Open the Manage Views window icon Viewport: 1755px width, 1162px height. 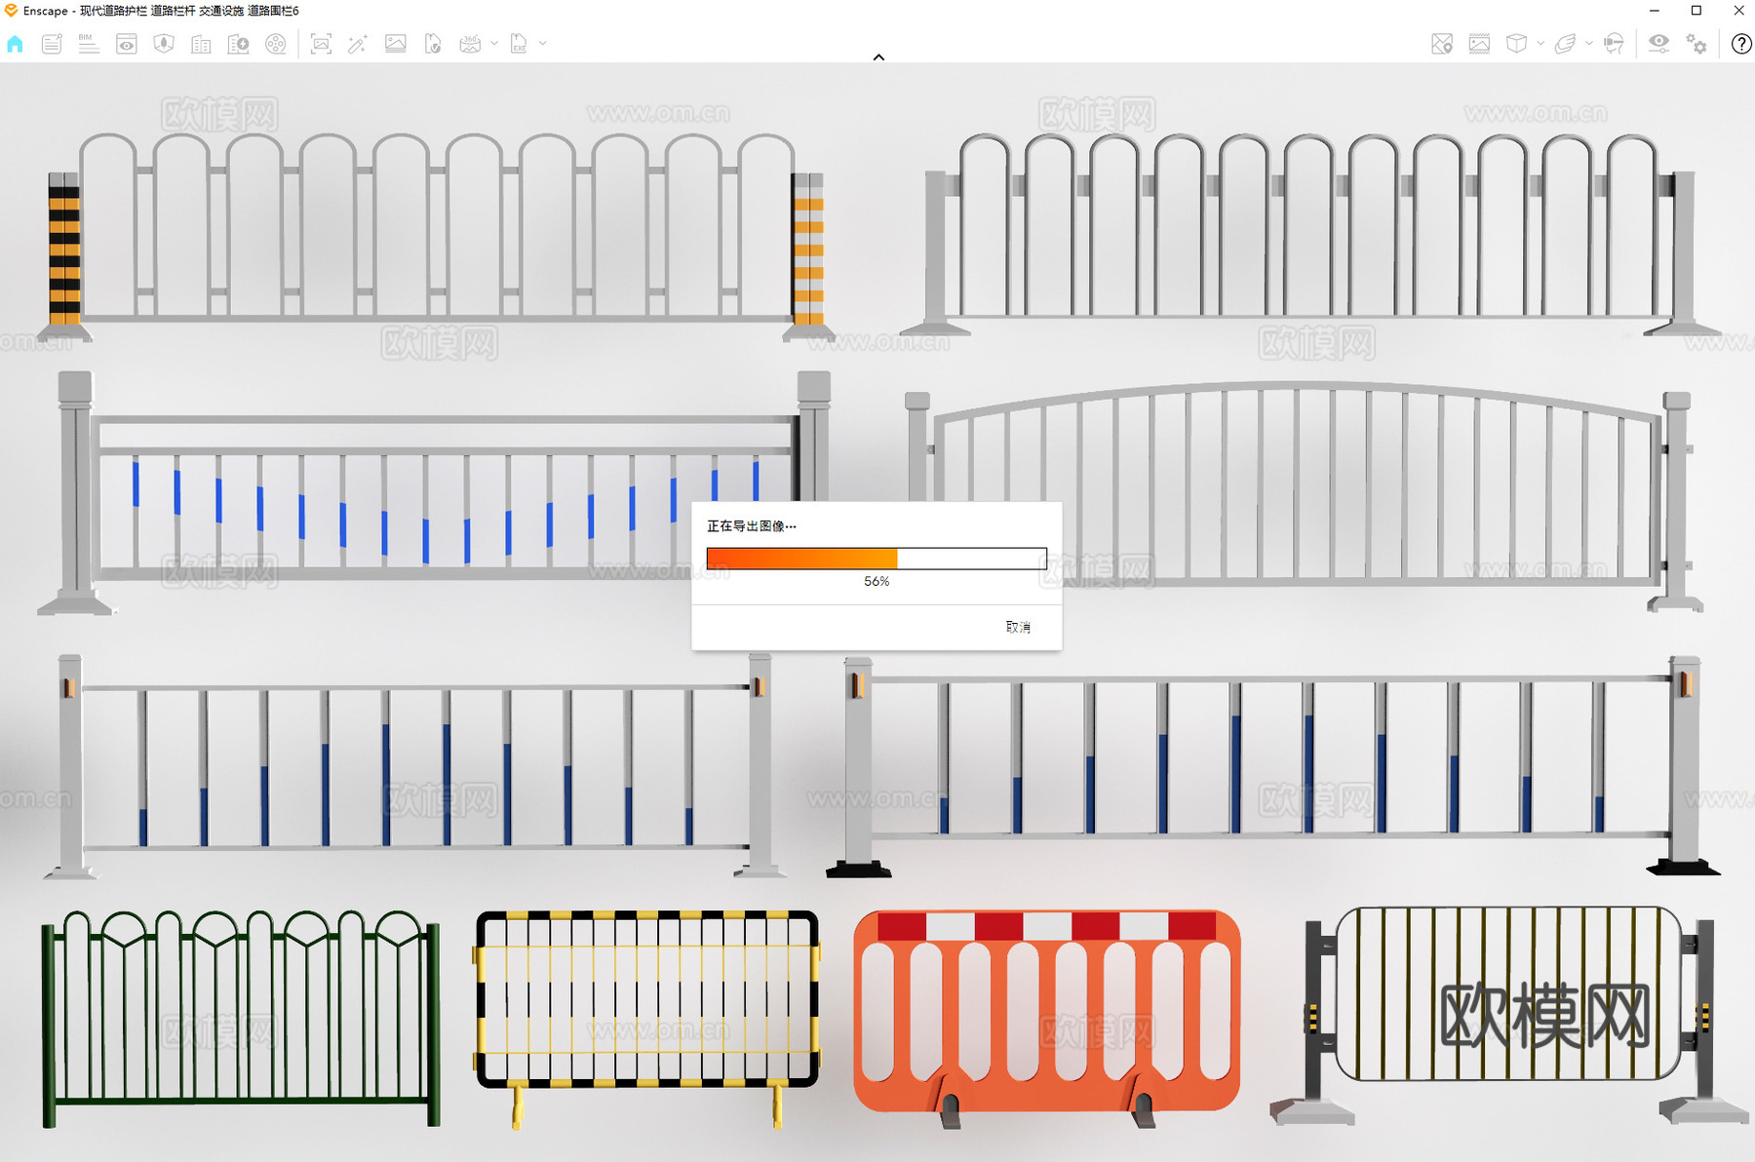pyautogui.click(x=127, y=44)
